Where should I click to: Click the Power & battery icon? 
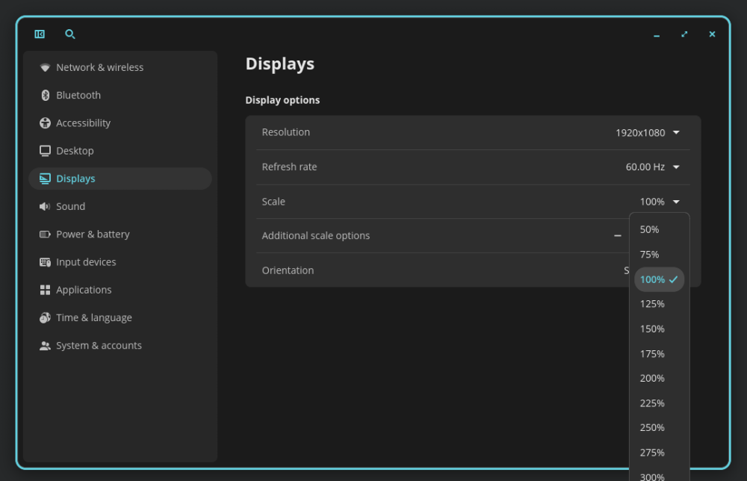pyautogui.click(x=45, y=235)
